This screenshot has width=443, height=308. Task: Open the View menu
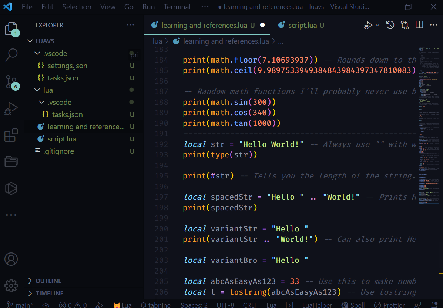point(108,7)
